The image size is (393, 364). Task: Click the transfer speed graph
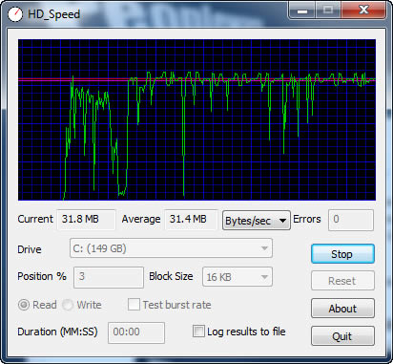(196, 119)
